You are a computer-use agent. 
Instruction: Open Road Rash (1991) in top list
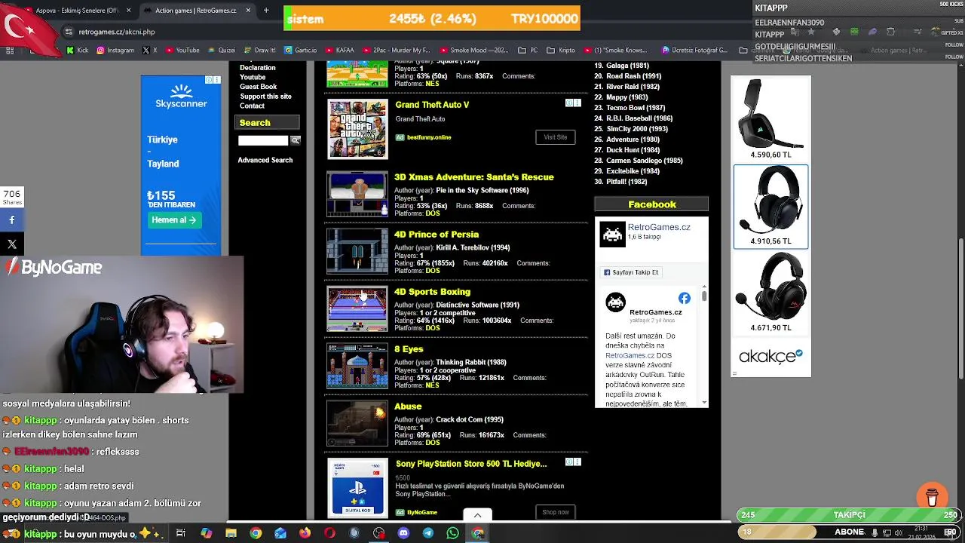click(634, 76)
